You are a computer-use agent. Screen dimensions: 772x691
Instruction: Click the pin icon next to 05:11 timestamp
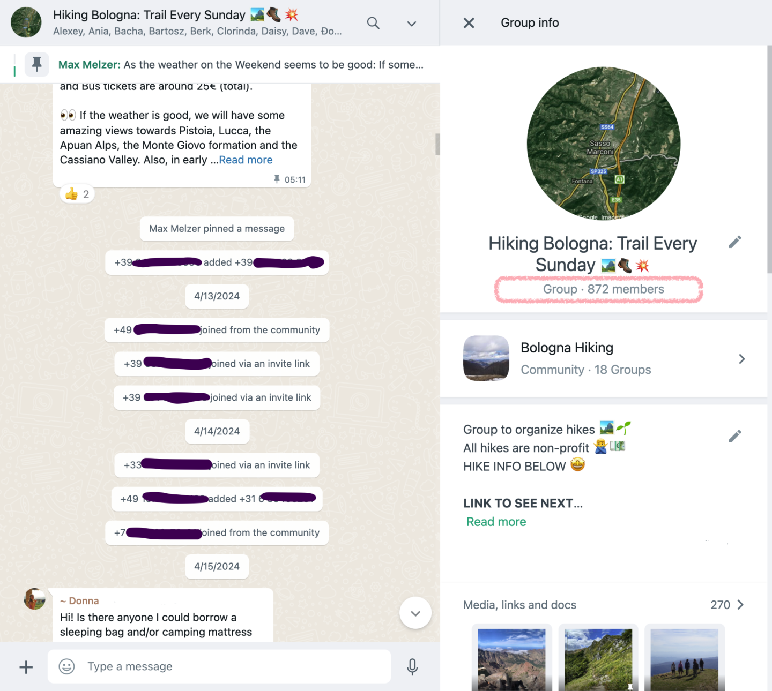tap(277, 179)
